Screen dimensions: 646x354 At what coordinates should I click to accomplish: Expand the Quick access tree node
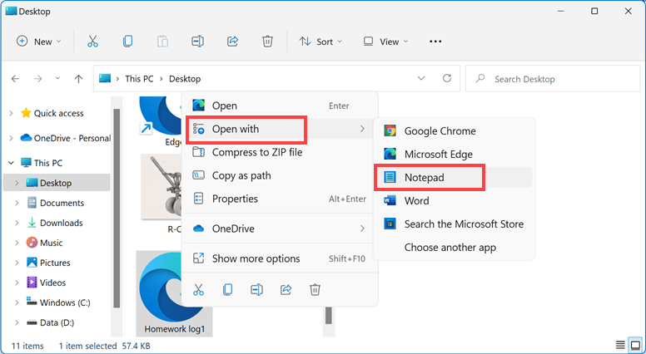pyautogui.click(x=10, y=114)
